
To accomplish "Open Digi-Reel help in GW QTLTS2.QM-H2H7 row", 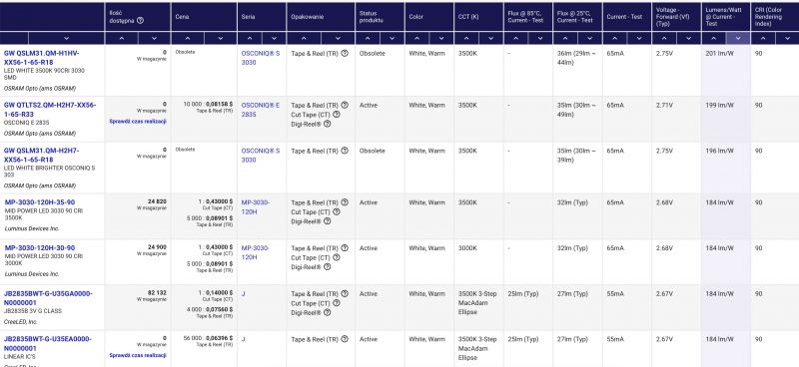I will 328,124.
